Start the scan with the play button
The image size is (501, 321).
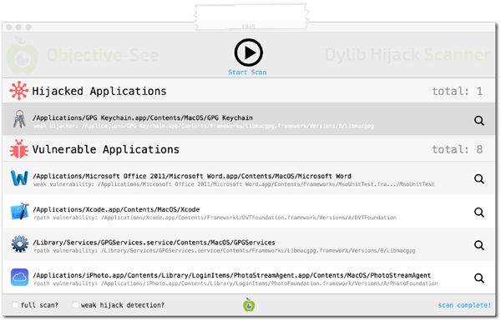coord(248,53)
